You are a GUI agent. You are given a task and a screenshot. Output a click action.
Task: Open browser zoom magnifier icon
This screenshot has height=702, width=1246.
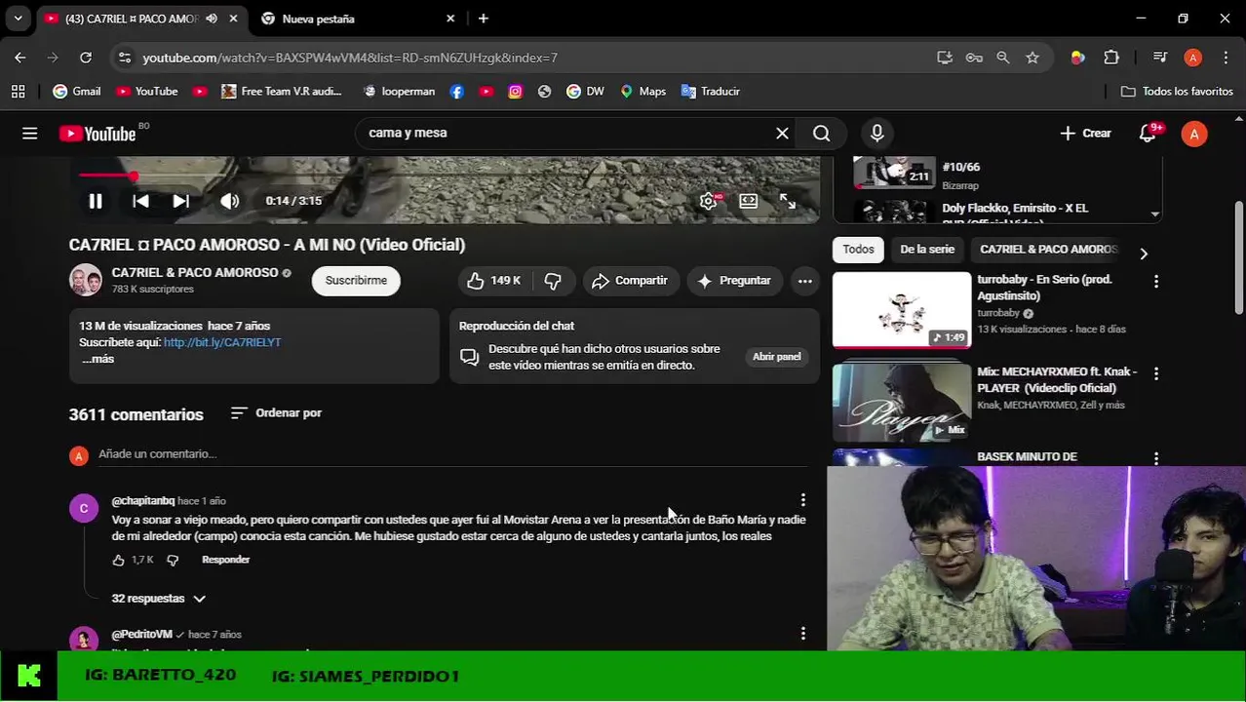(x=1003, y=58)
